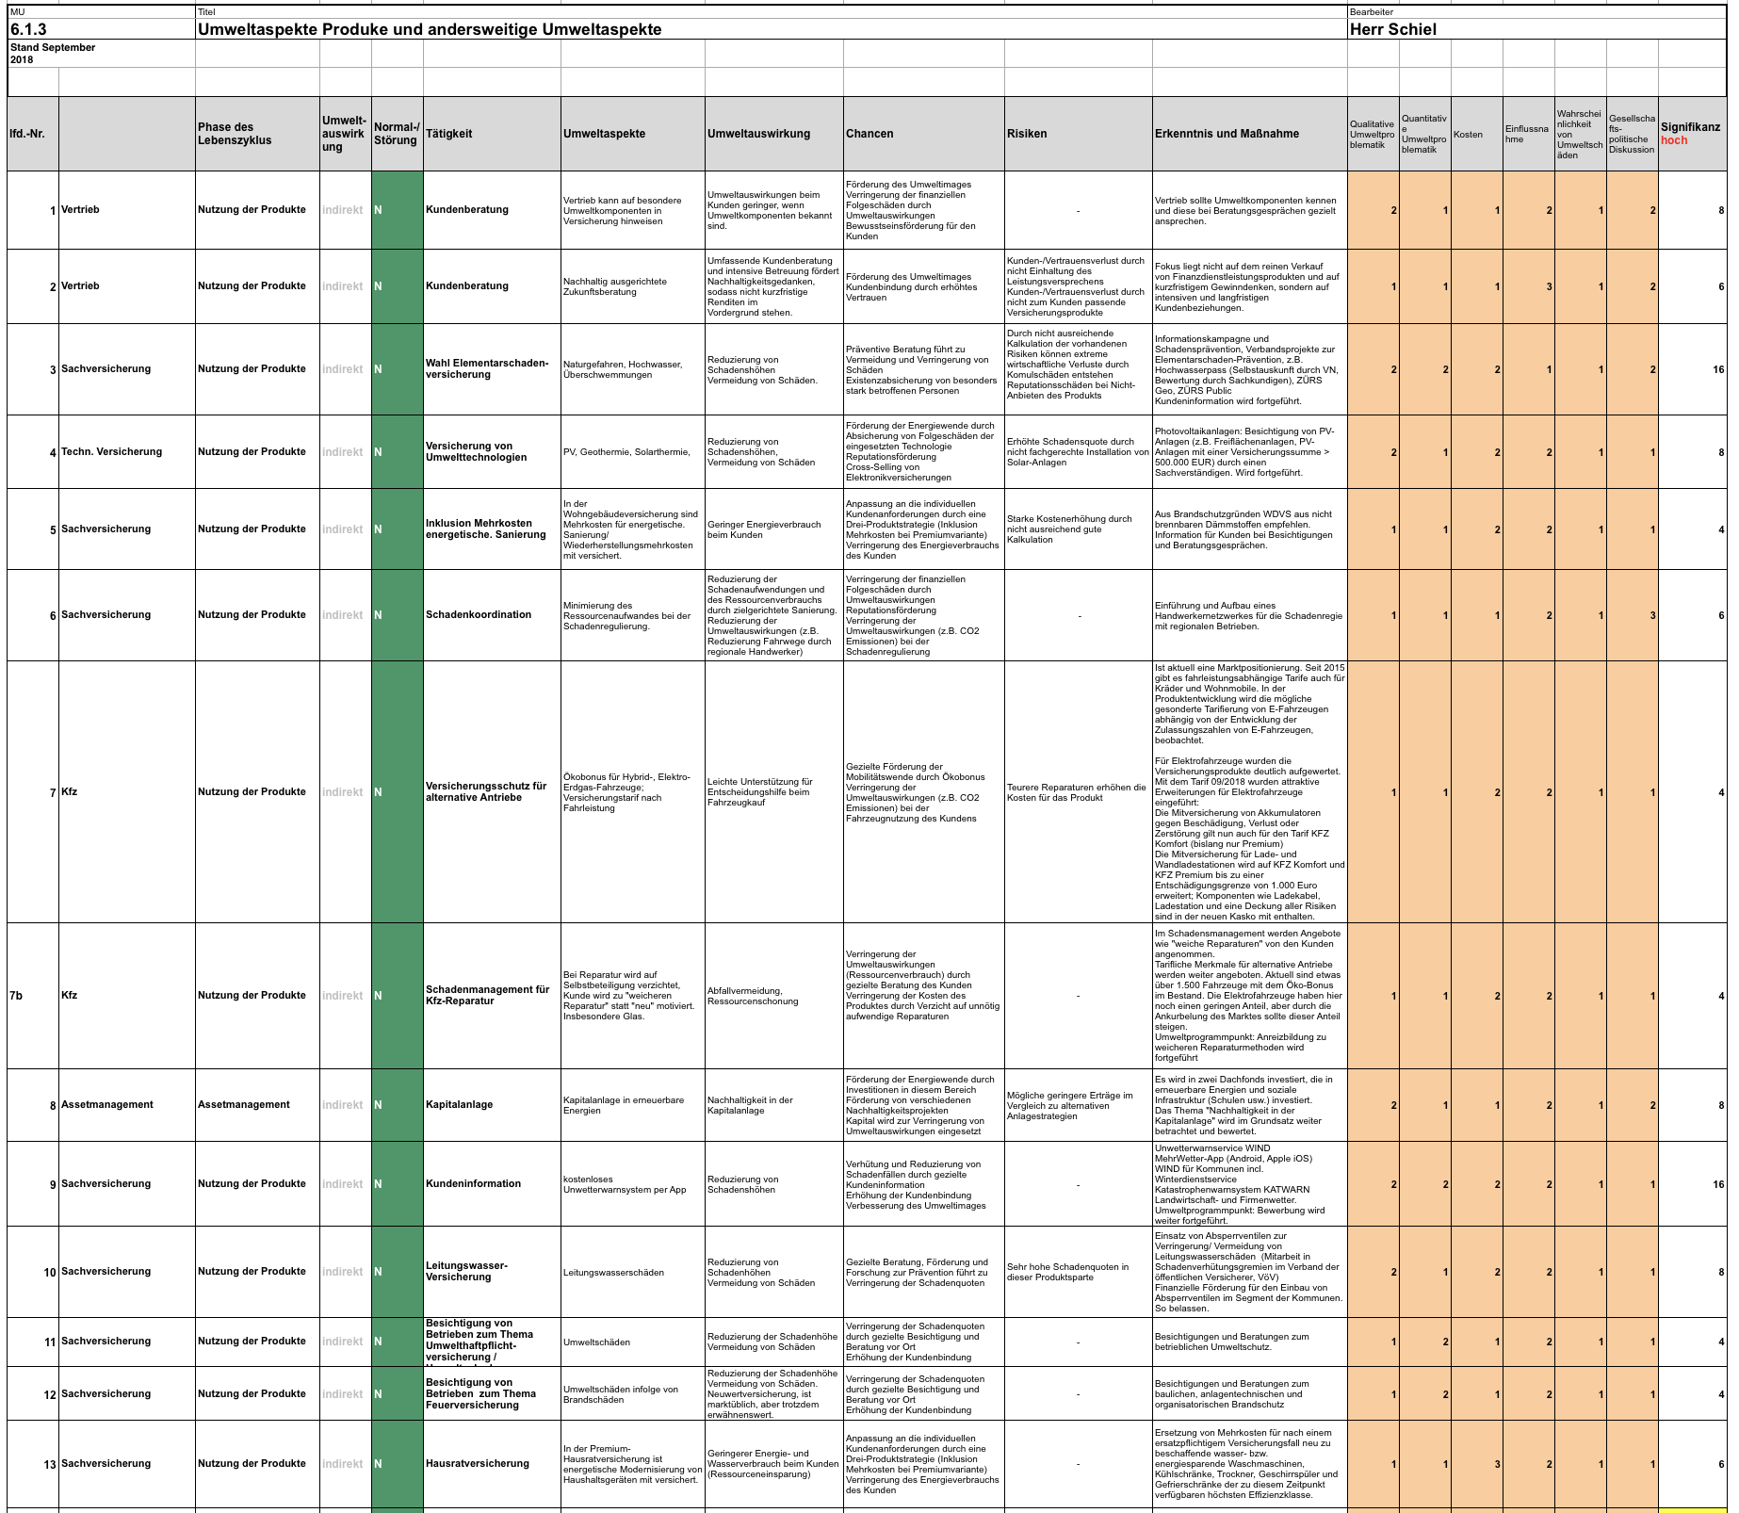Click the 'Kundeninformation' activity cell
Viewport: 1739px width, 1513px height.
coord(473,1183)
